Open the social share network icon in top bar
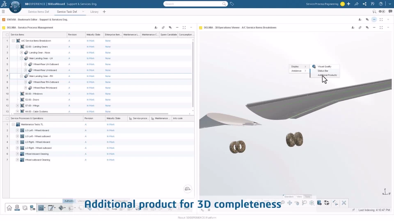 point(364,4)
